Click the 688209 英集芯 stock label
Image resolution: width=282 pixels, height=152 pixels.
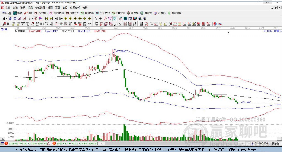(272, 31)
